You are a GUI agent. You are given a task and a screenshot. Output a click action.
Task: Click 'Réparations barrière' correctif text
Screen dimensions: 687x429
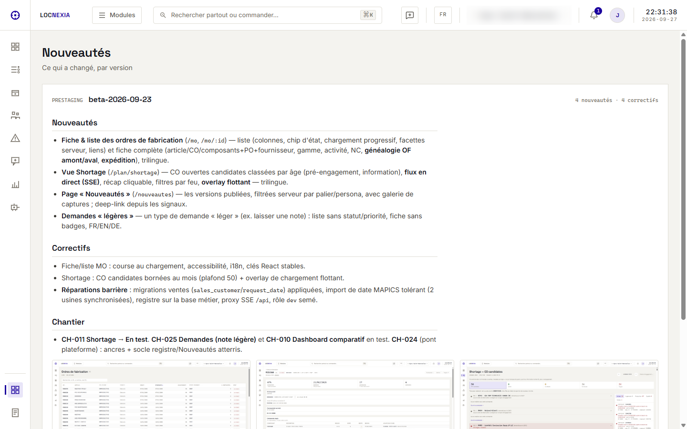[x=94, y=290]
